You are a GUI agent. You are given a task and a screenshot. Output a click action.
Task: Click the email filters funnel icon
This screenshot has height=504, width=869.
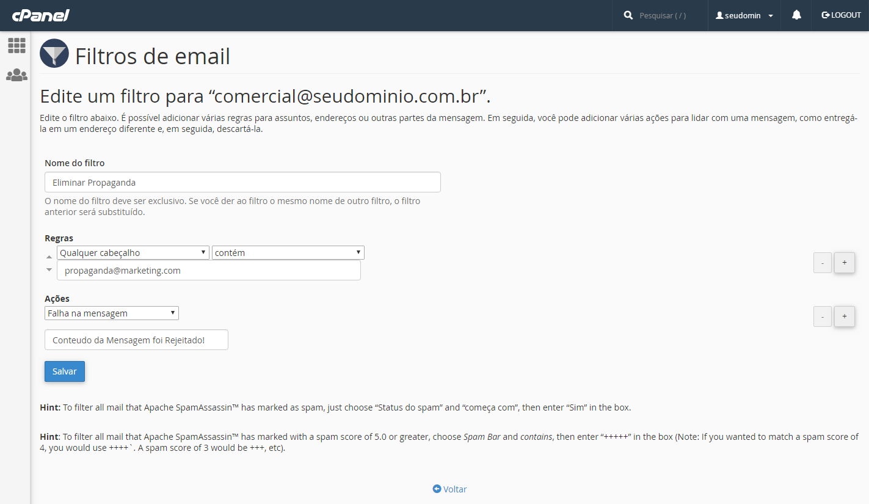[x=55, y=54]
